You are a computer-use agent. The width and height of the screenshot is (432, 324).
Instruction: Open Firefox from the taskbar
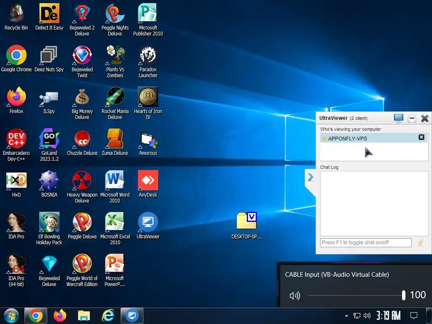pos(60,316)
